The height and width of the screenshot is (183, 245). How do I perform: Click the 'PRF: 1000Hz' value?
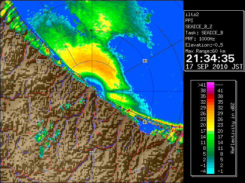(x=200, y=39)
